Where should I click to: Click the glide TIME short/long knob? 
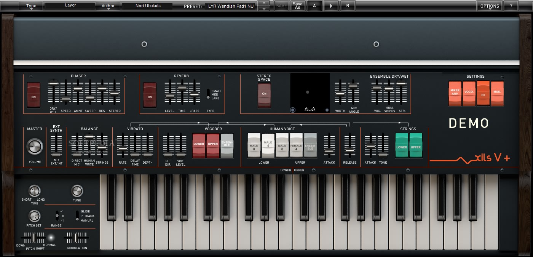pyautogui.click(x=34, y=191)
